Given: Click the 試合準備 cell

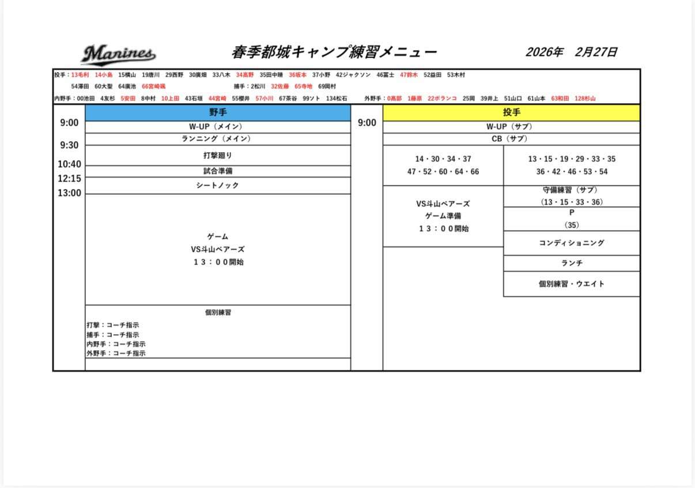Looking at the screenshot, I should [218, 171].
